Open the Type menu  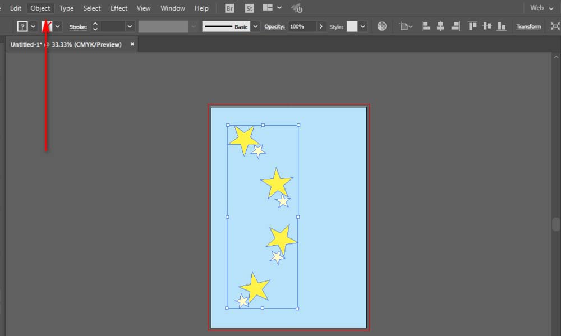tap(66, 8)
